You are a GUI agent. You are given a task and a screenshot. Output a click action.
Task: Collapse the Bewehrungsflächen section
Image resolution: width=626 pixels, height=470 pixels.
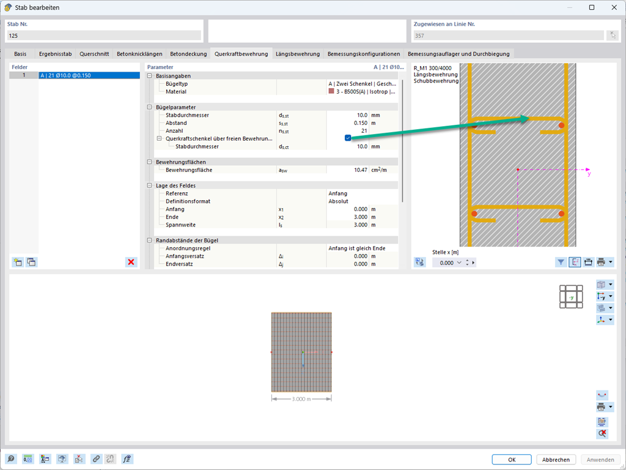coord(150,162)
